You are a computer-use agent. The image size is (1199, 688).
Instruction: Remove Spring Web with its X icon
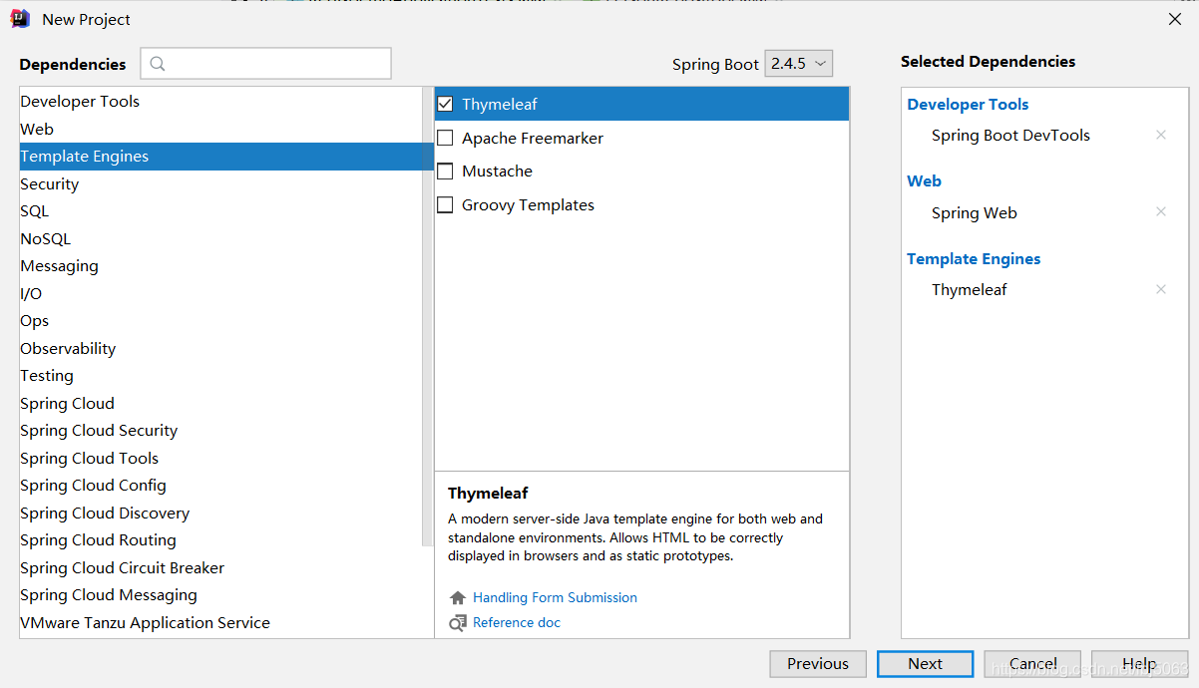(1161, 211)
